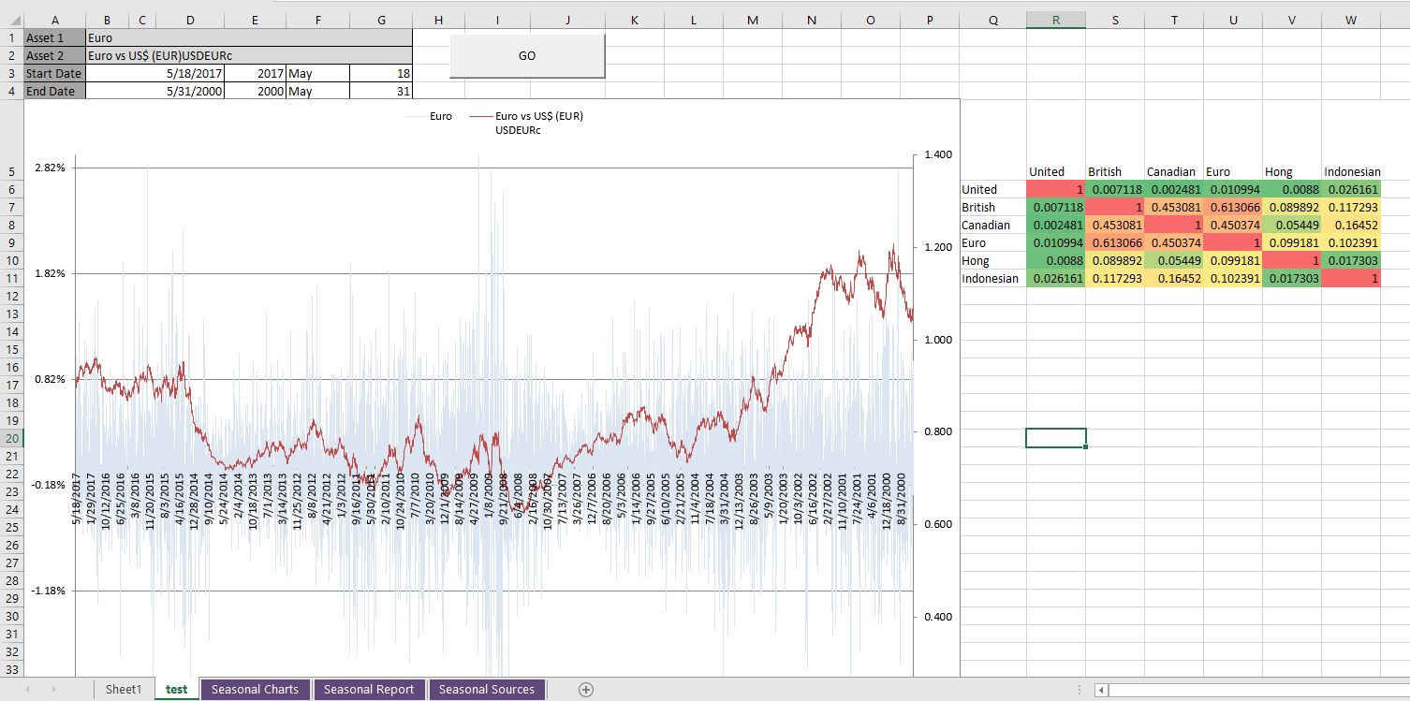Image resolution: width=1410 pixels, height=701 pixels.
Task: Go to the Seasonal Sources sheet tab
Action: [x=486, y=690]
